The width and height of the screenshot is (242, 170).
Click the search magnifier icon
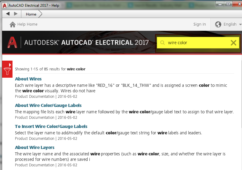tap(162, 43)
